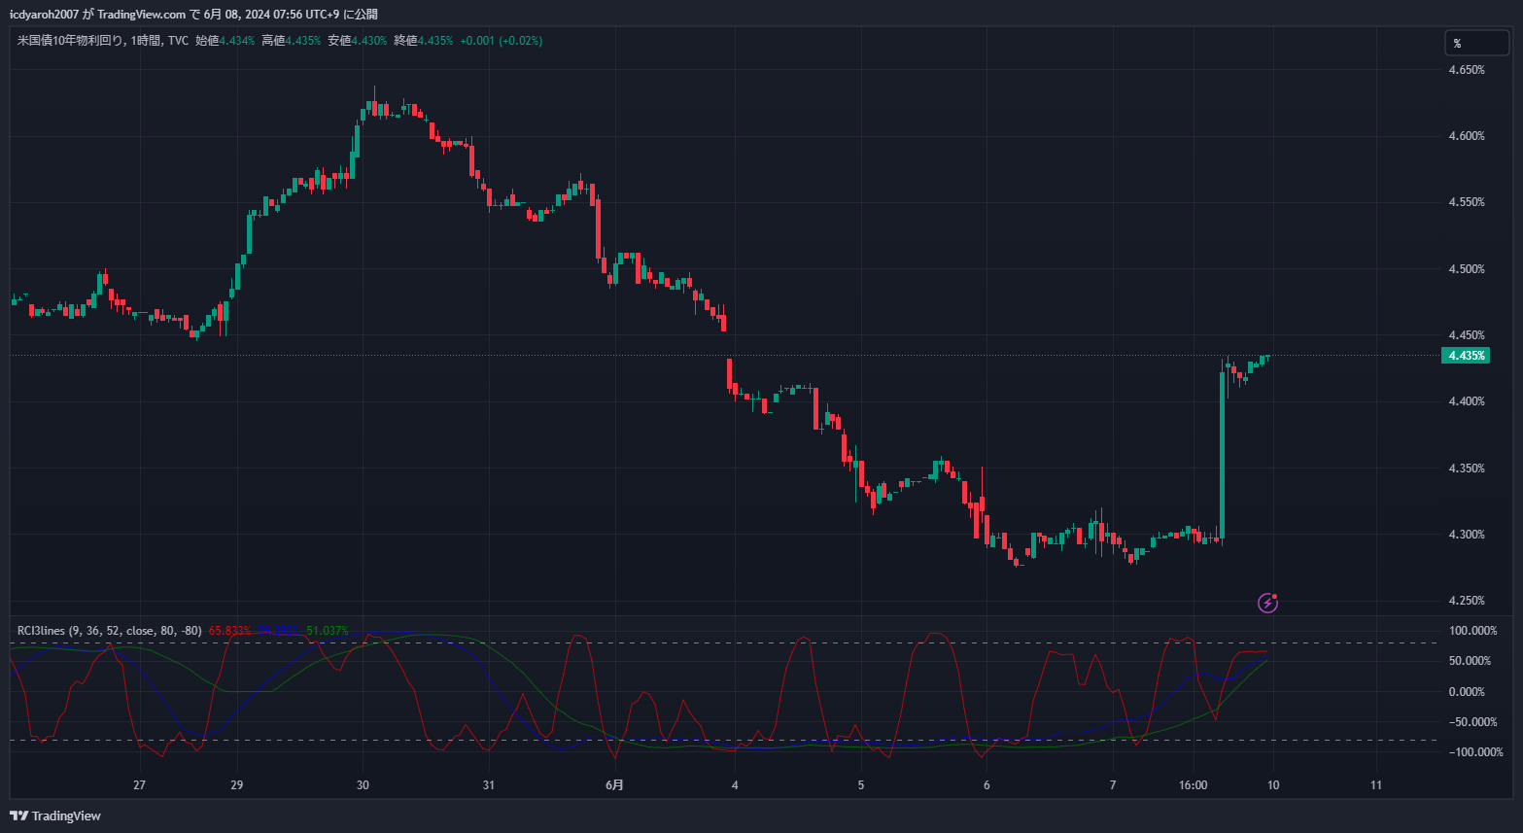
Task: Click the date label 7 on time axis
Action: (x=1113, y=785)
